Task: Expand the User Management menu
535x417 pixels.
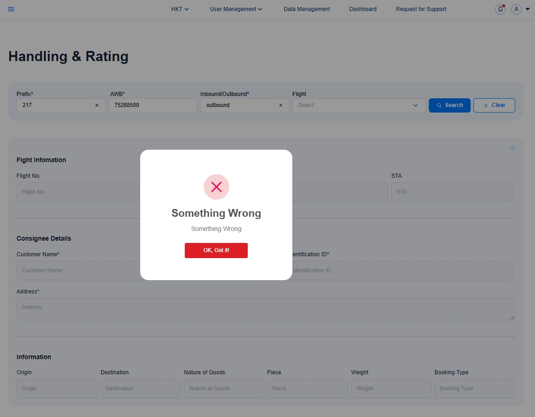Action: pos(236,9)
